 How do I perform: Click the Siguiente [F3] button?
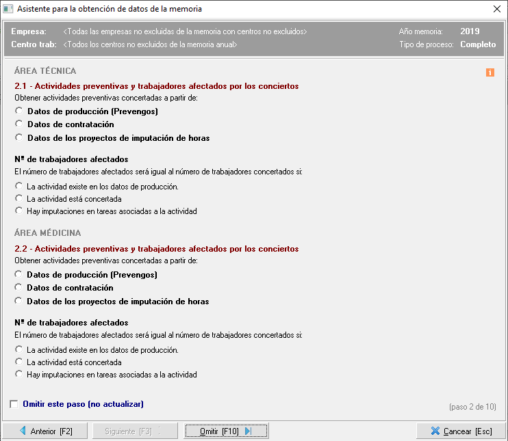(x=131, y=431)
